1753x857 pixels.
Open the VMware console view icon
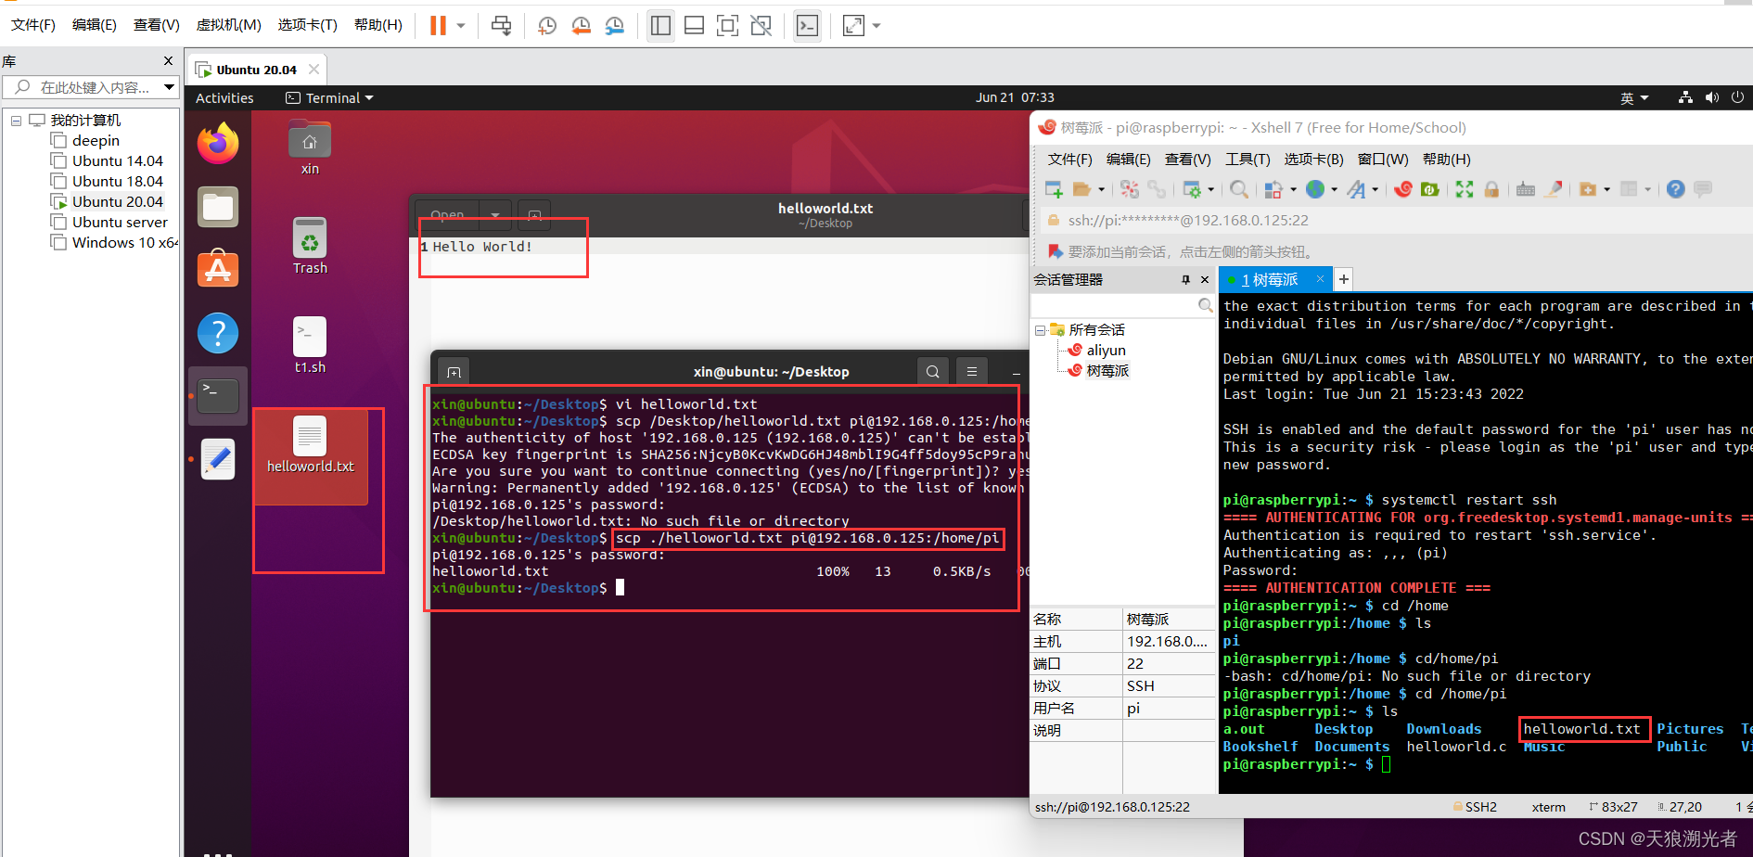pyautogui.click(x=808, y=25)
